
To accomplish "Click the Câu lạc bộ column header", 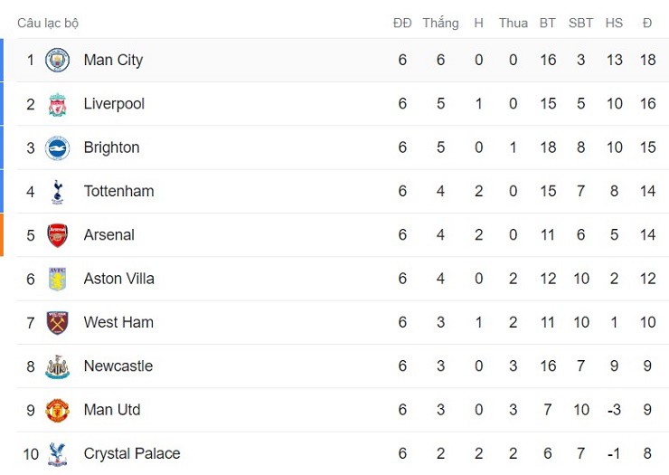I will point(48,23).
